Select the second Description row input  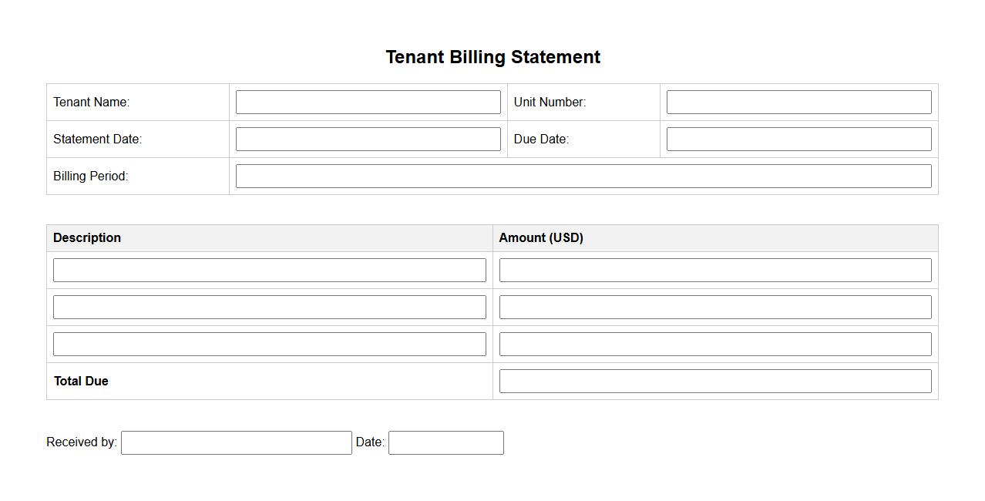pos(269,308)
